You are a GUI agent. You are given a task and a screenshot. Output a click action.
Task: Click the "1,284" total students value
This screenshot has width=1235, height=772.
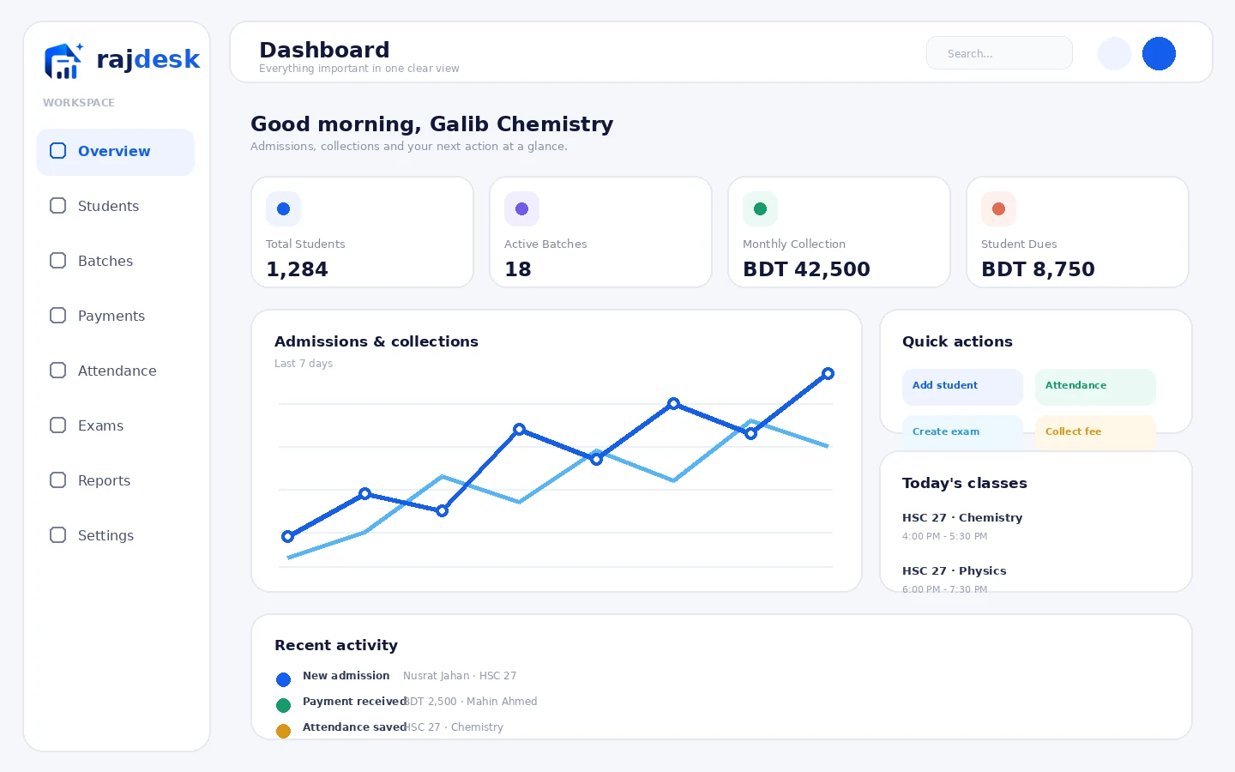pyautogui.click(x=297, y=269)
